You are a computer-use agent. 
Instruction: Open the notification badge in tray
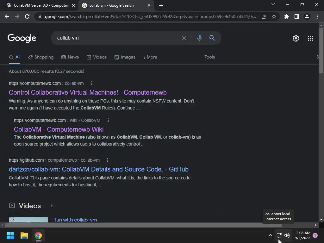coord(315,235)
